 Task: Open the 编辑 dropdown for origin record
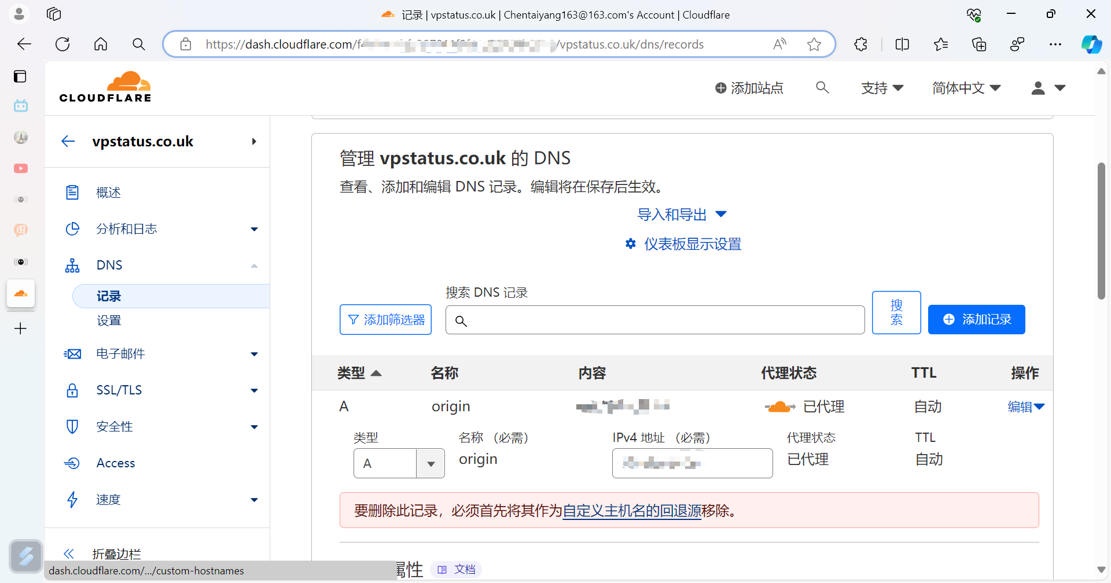click(x=1026, y=407)
